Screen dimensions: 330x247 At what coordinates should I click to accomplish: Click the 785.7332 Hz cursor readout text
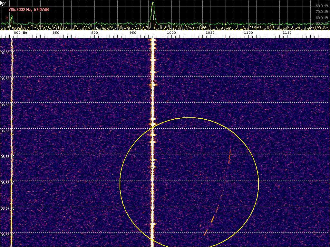(x=29, y=10)
